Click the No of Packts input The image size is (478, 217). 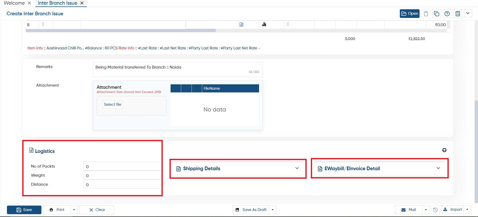pos(122,166)
